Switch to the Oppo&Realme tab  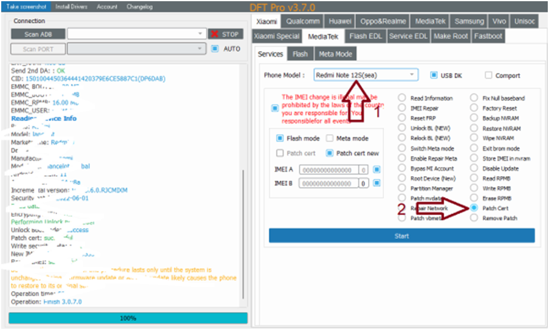(x=383, y=21)
